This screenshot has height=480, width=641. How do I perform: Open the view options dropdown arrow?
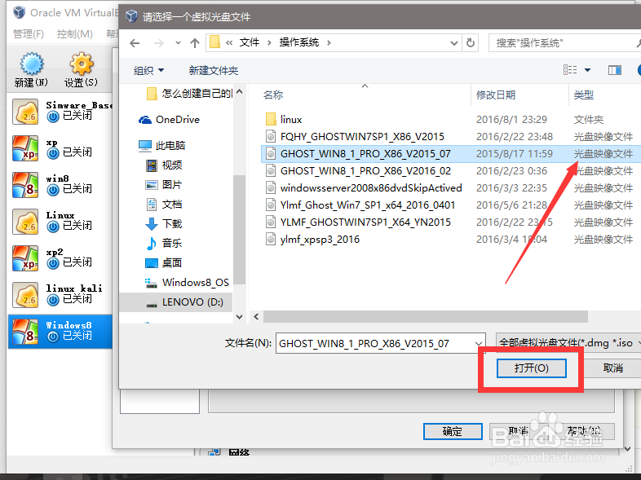pyautogui.click(x=587, y=70)
